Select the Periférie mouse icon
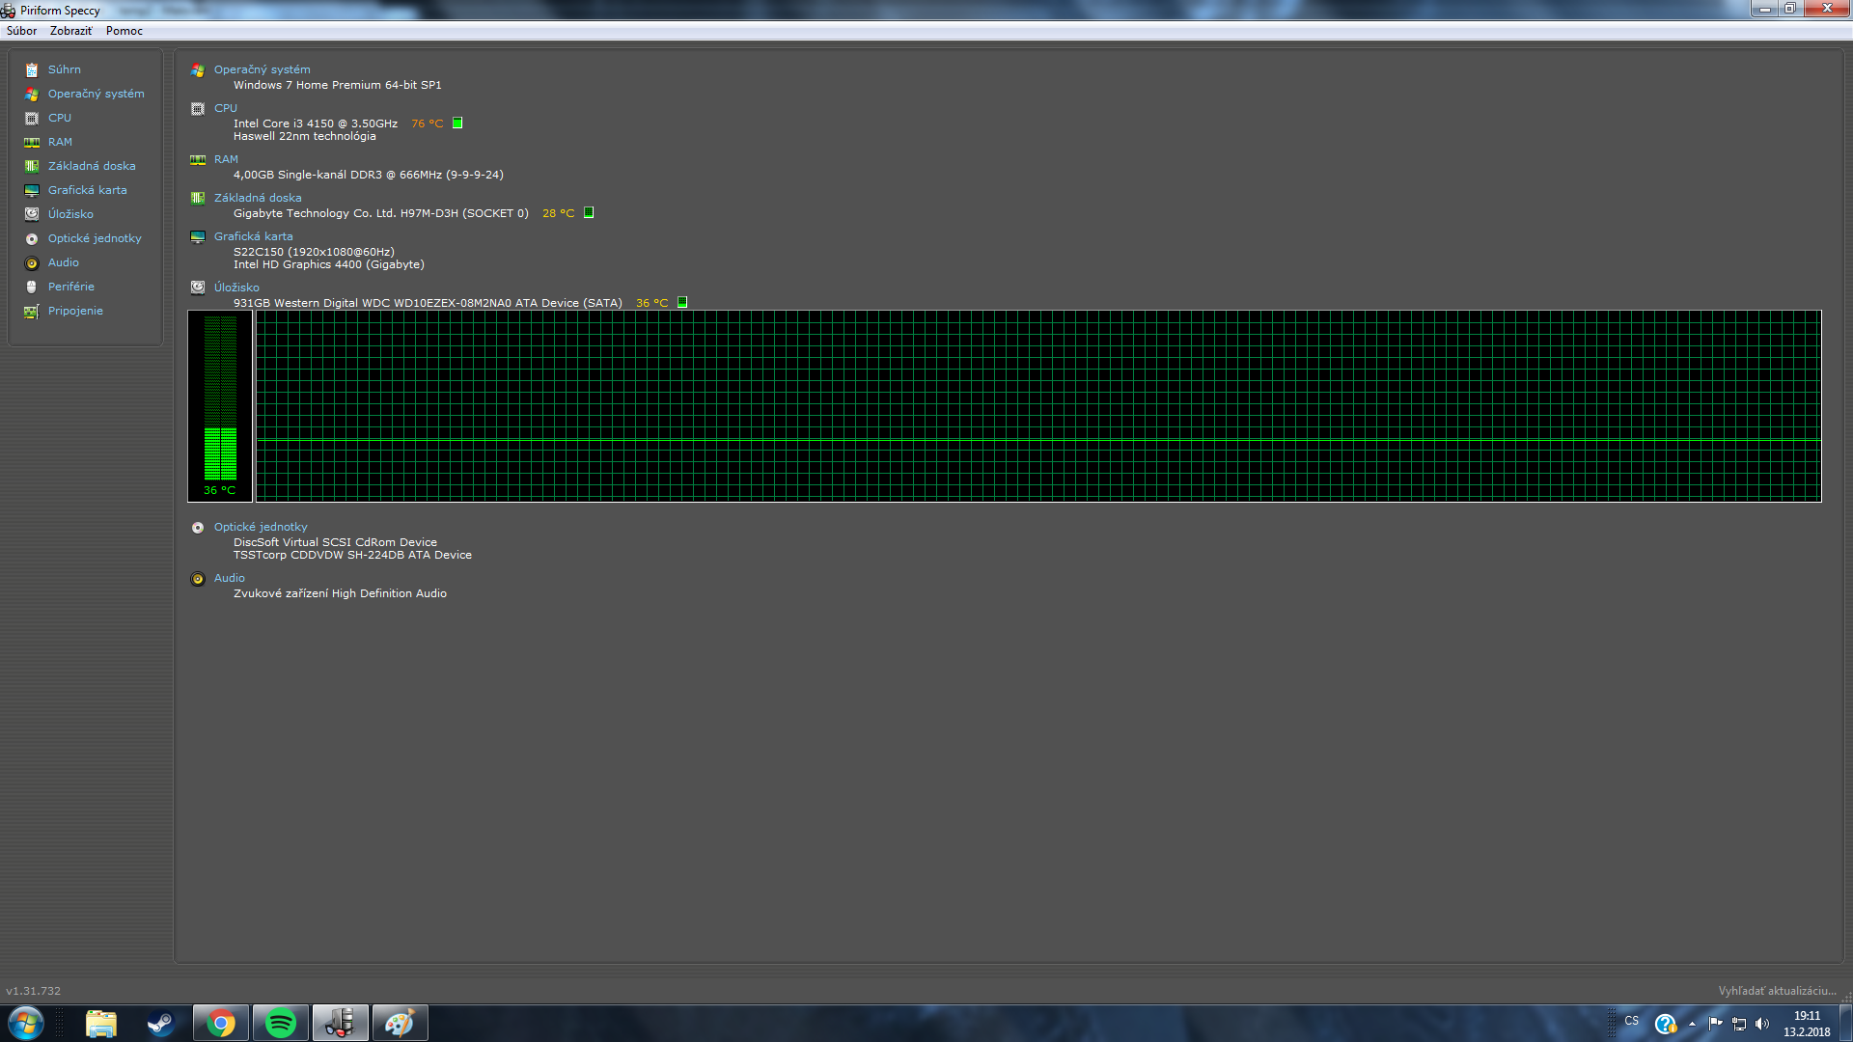 coord(32,287)
